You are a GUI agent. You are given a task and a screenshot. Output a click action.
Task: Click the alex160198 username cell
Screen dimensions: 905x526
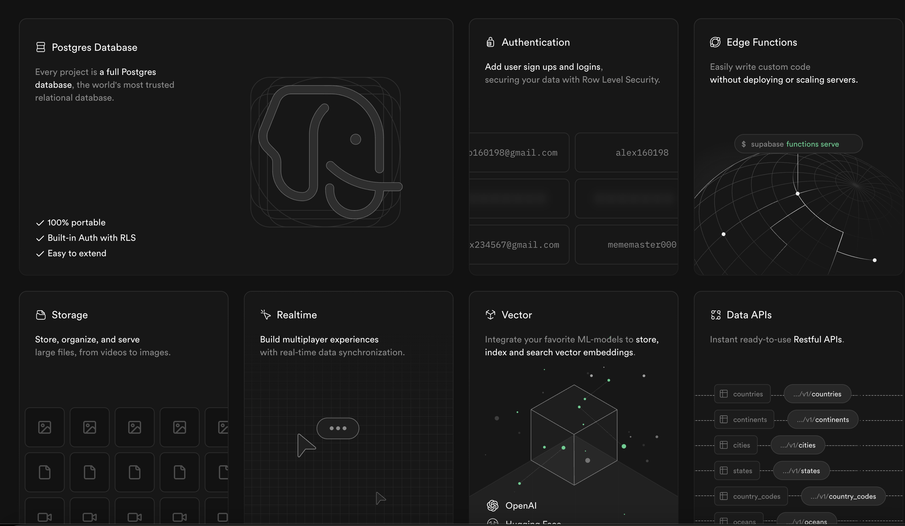[626, 152]
